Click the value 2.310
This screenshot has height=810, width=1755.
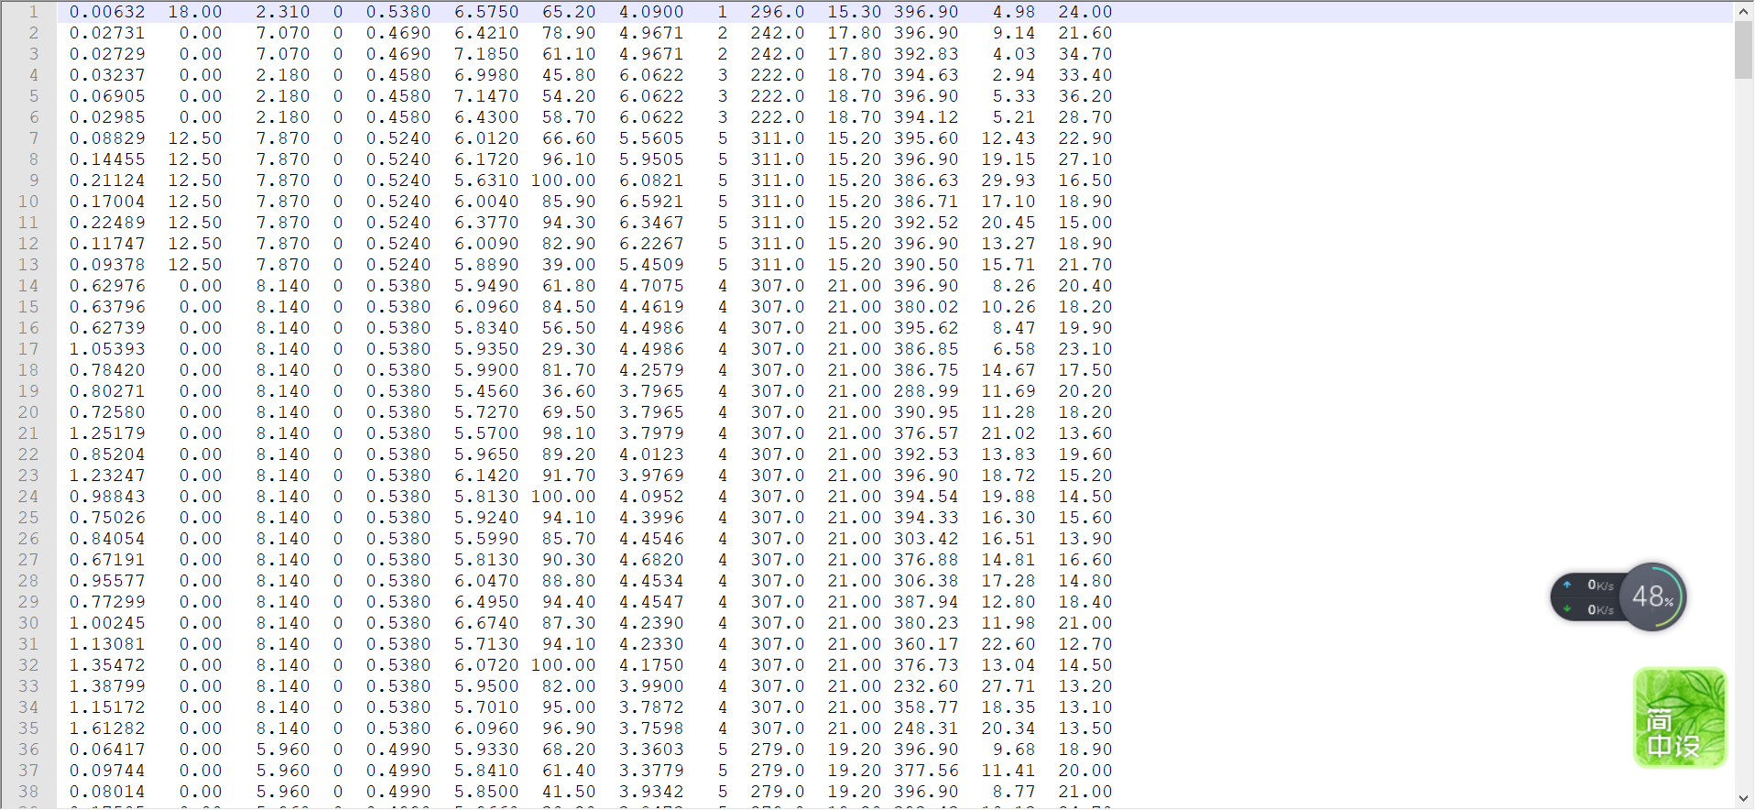coord(283,12)
